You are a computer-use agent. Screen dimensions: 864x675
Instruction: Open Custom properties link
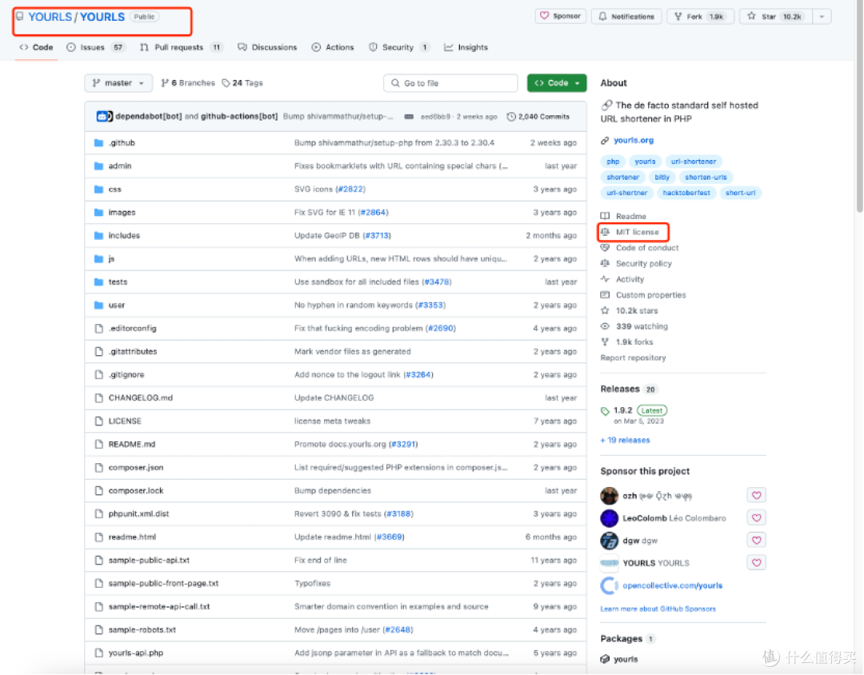coord(650,295)
